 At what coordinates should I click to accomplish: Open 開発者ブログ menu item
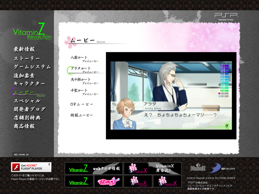[30, 109]
